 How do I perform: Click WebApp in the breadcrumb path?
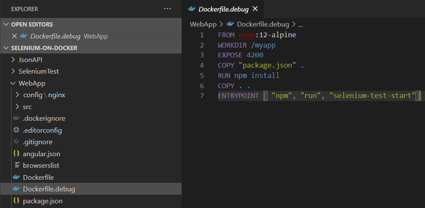pyautogui.click(x=203, y=24)
